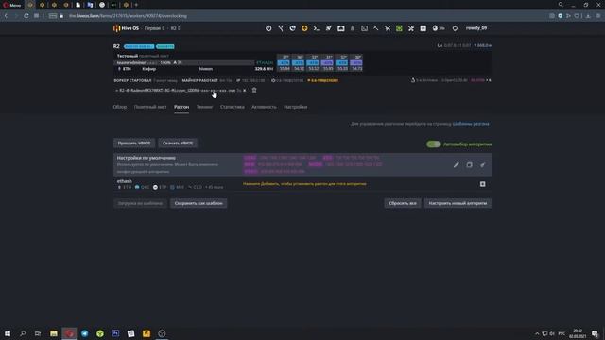Open Telegram from the taskbar
605x340 pixels.
[84, 333]
